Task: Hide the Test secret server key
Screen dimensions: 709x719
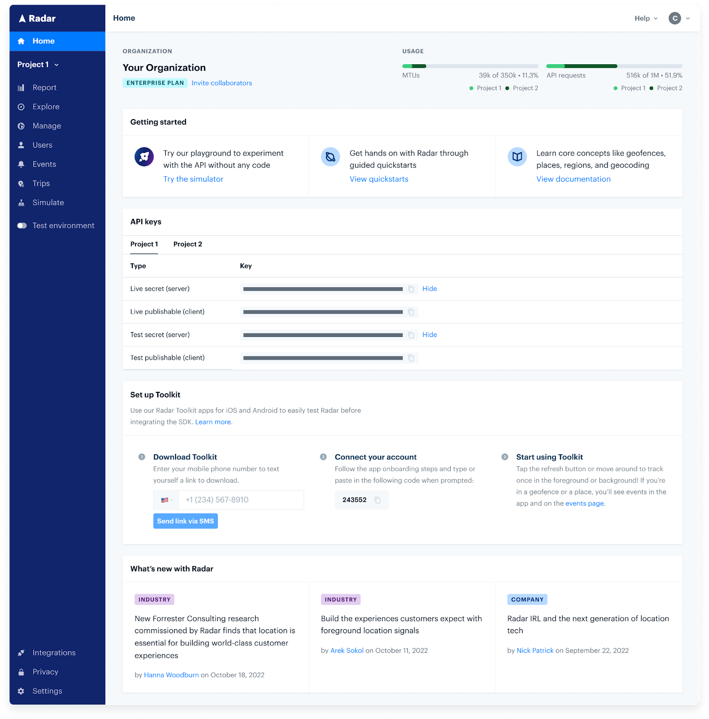Action: [x=430, y=335]
